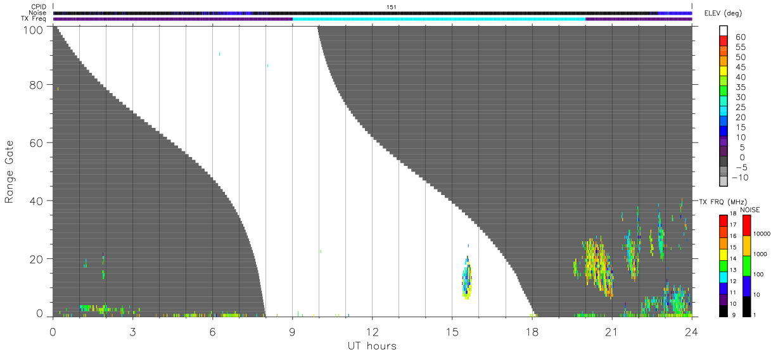Click the black bottom segment of the TX FRQ bar

(725, 310)
